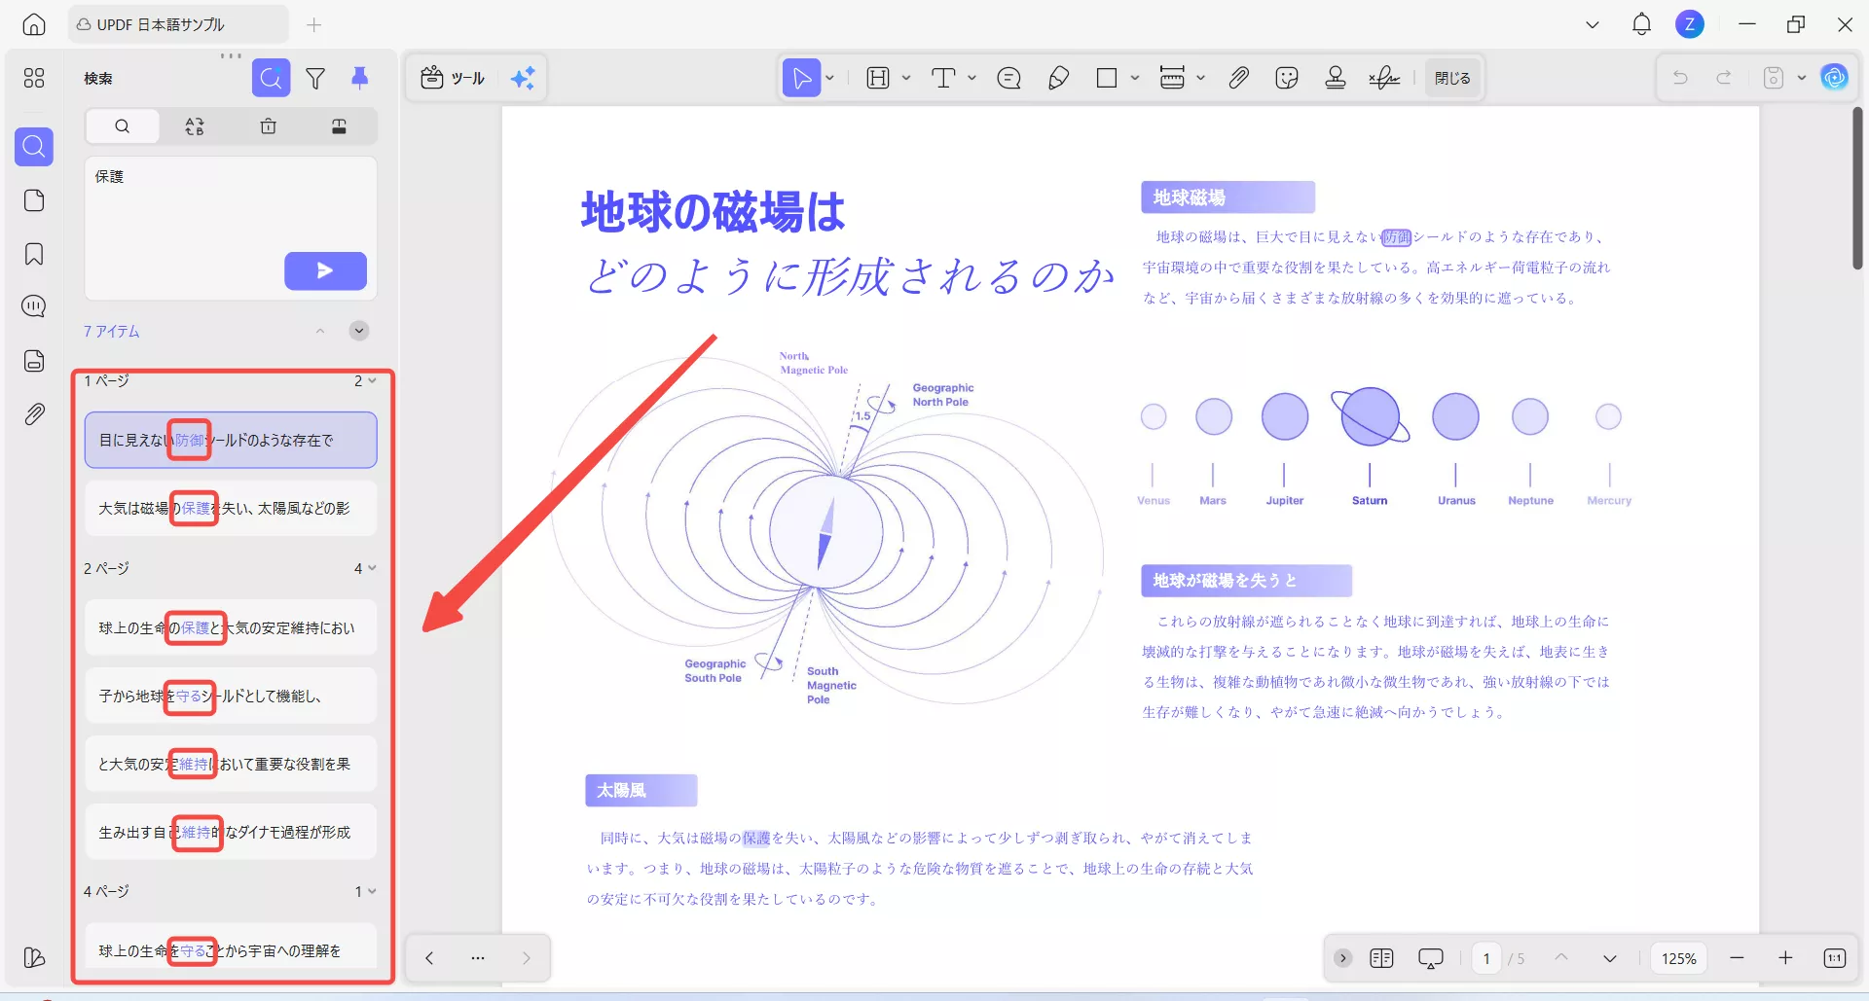Switch to the delete tab in search panel
Image resolution: width=1869 pixels, height=1001 pixels.
pyautogui.click(x=269, y=125)
